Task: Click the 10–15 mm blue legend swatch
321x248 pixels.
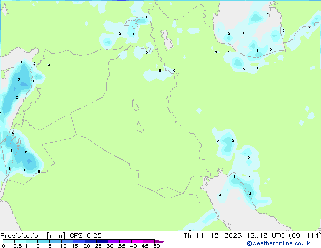Action: coord(67,241)
